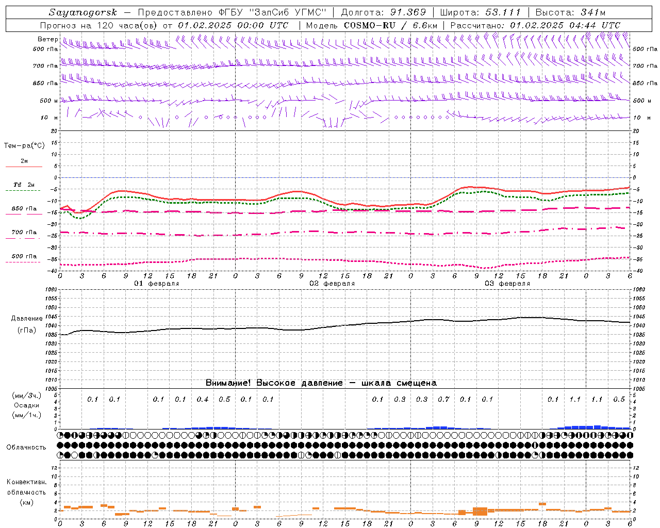Viewport: 660px width, 528px height.
Task: Click the Высота: 341м field
Action: 570,12
